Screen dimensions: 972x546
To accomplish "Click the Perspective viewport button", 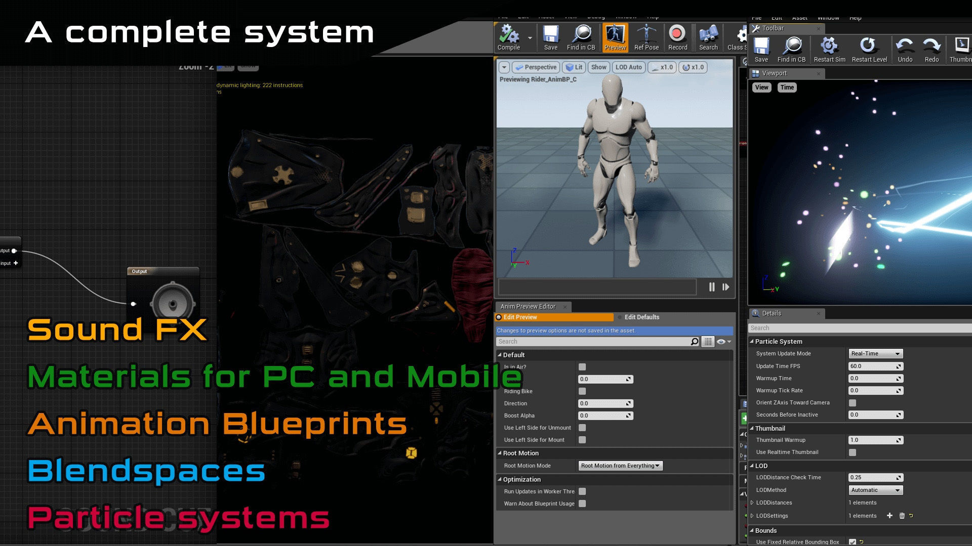I will pyautogui.click(x=536, y=67).
